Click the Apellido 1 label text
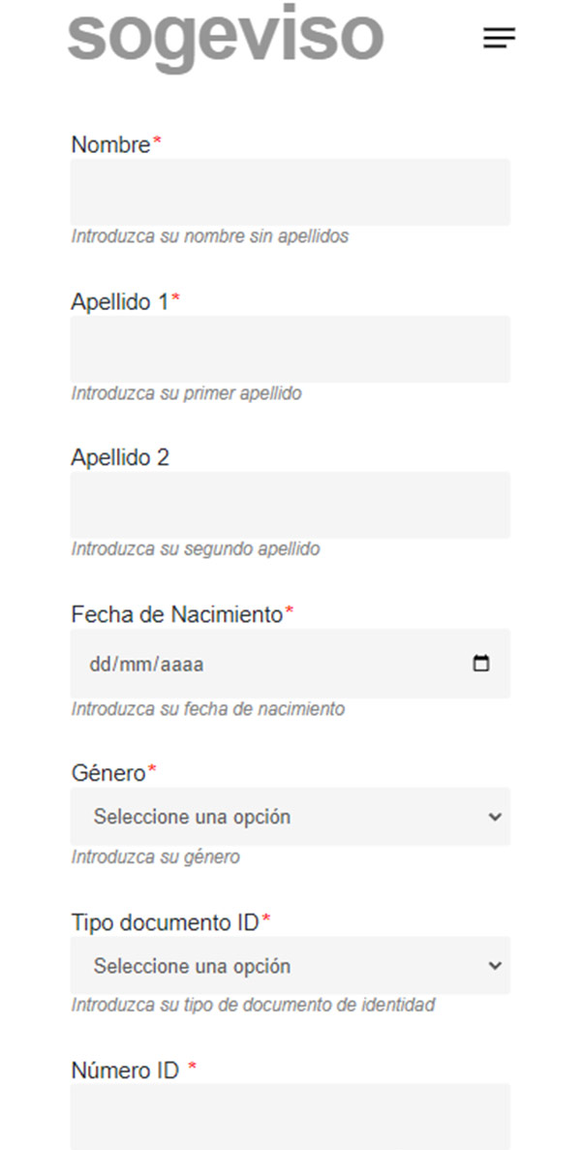581x1150 pixels. click(x=120, y=302)
